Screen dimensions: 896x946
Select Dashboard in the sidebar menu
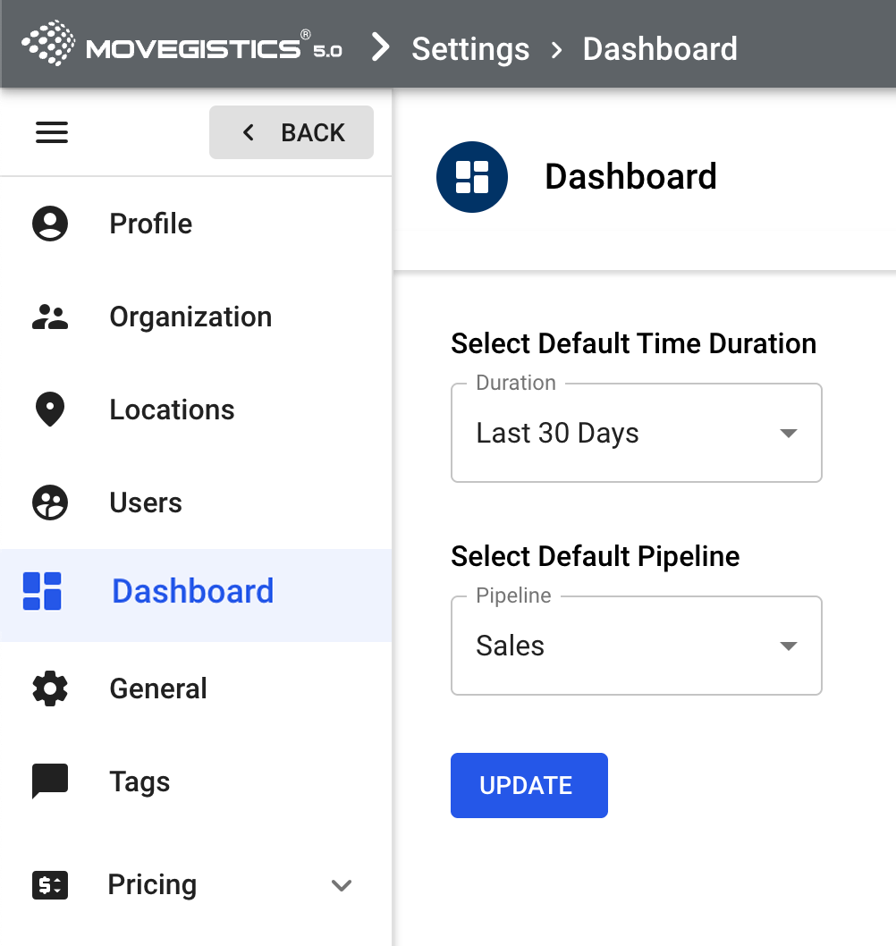click(192, 592)
